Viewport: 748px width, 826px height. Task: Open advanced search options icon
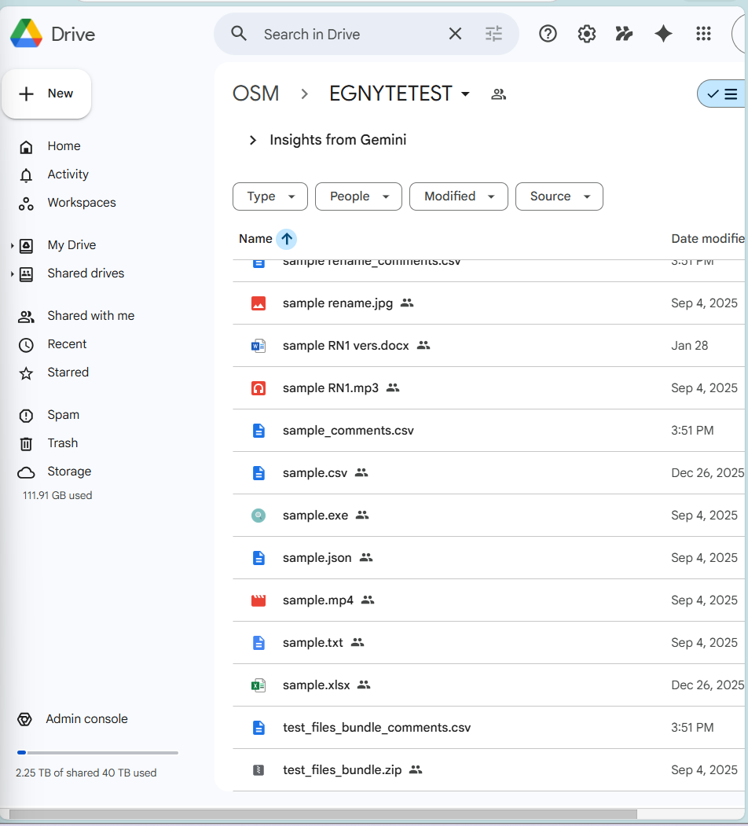click(493, 34)
